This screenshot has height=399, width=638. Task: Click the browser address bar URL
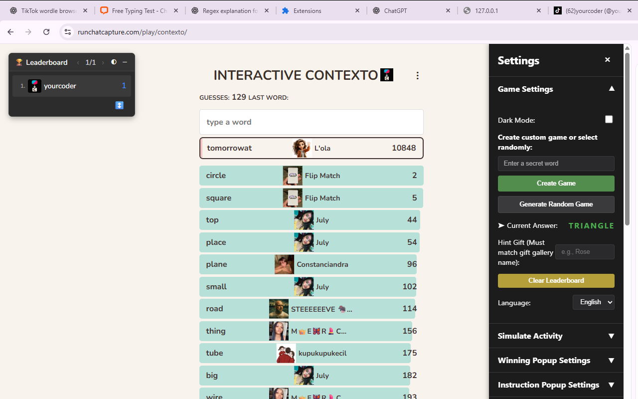132,32
